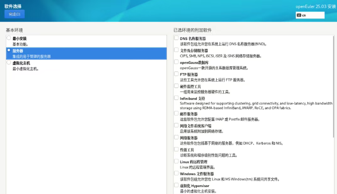This screenshot has width=337, height=194.
Task: Click the 文件及存储服务器 title text
Action: pyautogui.click(x=194, y=50)
